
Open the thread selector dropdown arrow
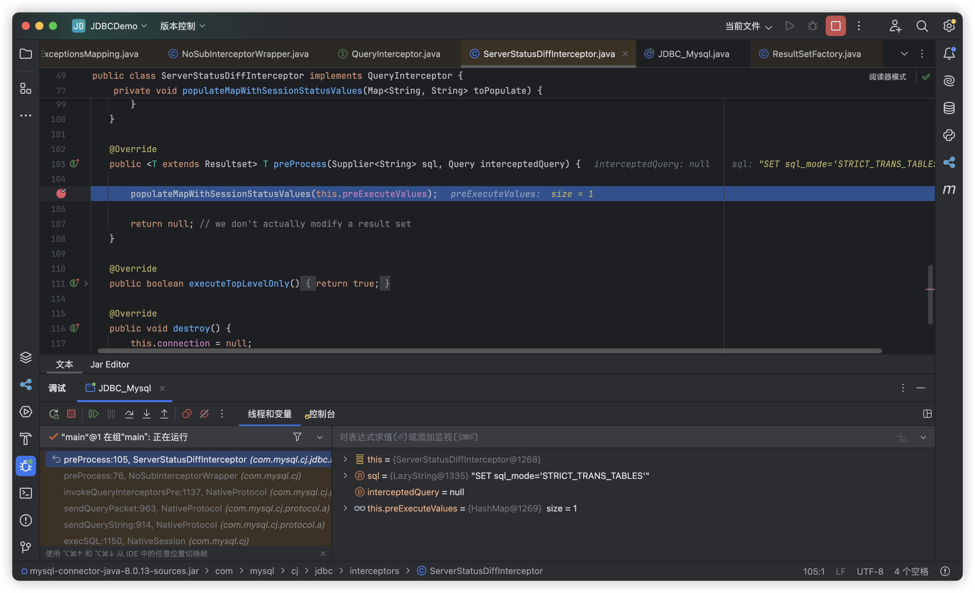(x=320, y=437)
